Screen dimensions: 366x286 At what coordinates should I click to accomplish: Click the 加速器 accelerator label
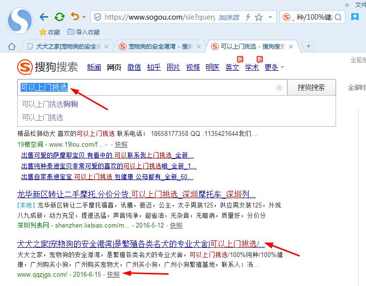pos(229,17)
